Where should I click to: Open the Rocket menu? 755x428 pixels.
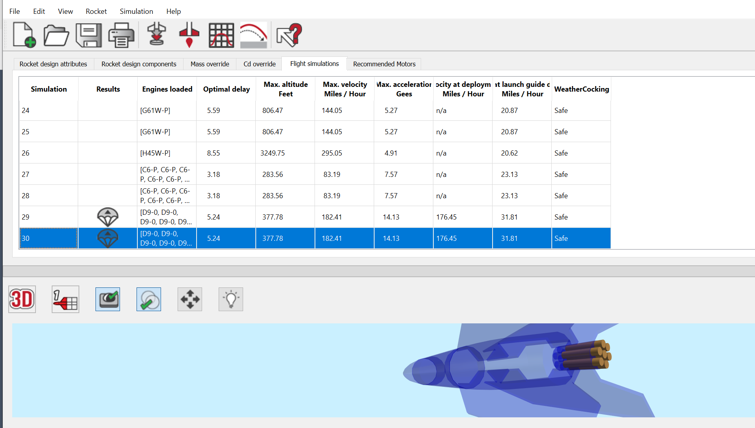tap(96, 11)
